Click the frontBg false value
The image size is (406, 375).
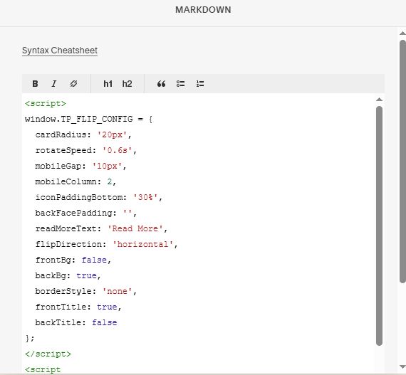coord(94,260)
